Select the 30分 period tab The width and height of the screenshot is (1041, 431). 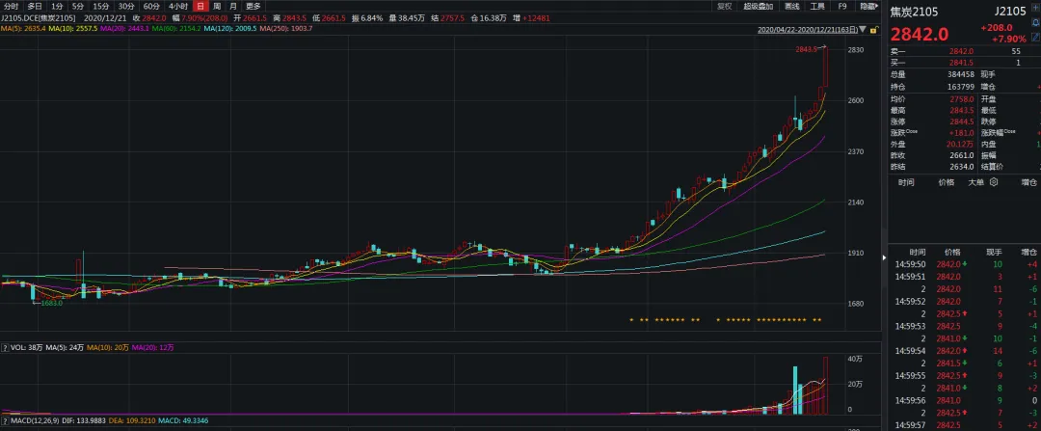126,6
